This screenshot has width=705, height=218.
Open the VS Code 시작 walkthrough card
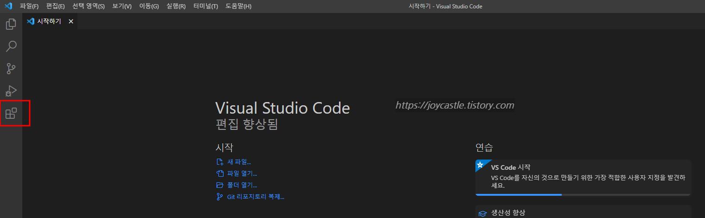click(x=583, y=178)
